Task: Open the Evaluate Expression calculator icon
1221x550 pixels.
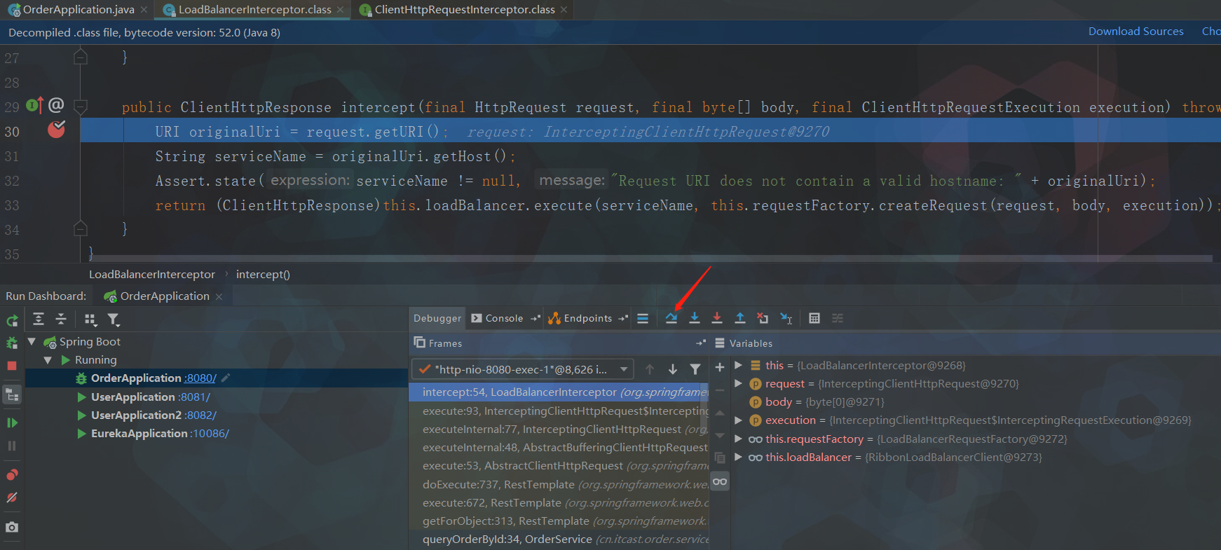Action: (814, 318)
